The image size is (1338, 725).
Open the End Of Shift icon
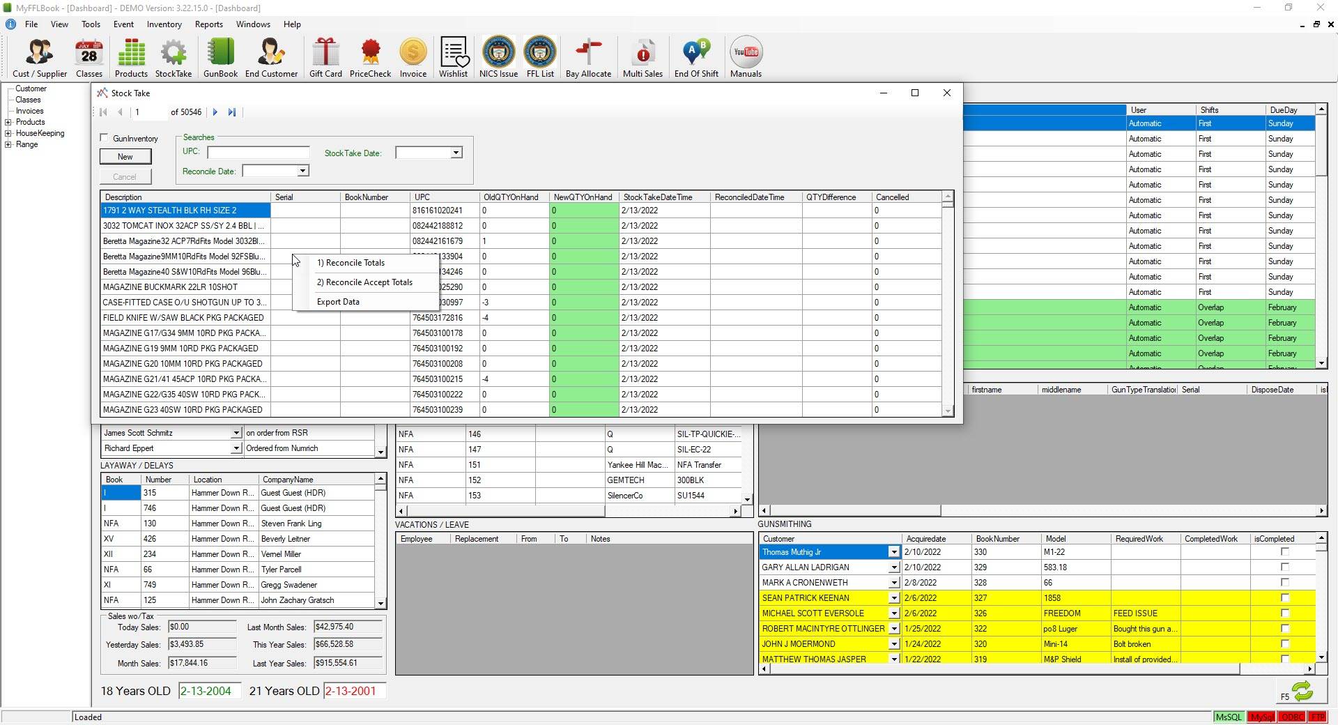point(696,57)
